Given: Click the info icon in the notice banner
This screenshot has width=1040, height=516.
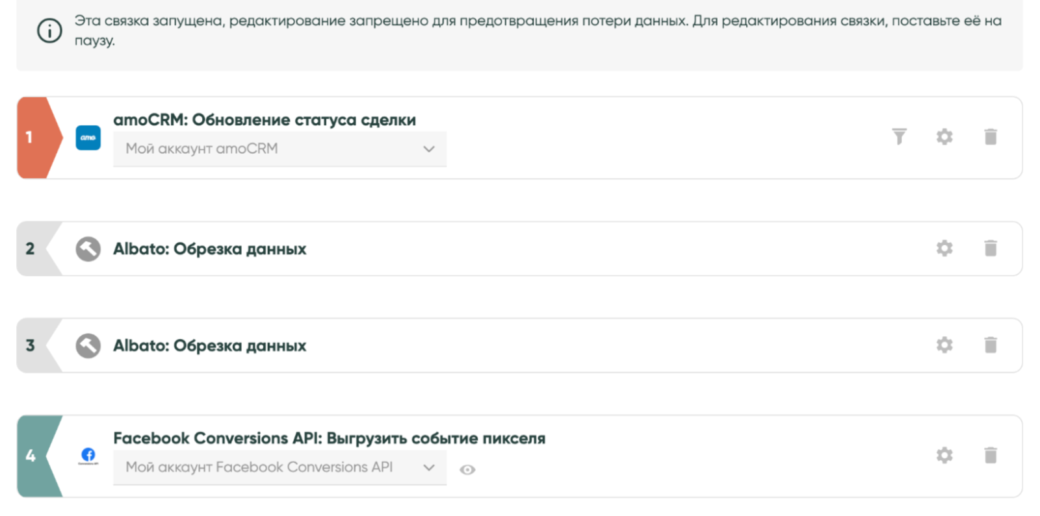Looking at the screenshot, I should tap(49, 31).
